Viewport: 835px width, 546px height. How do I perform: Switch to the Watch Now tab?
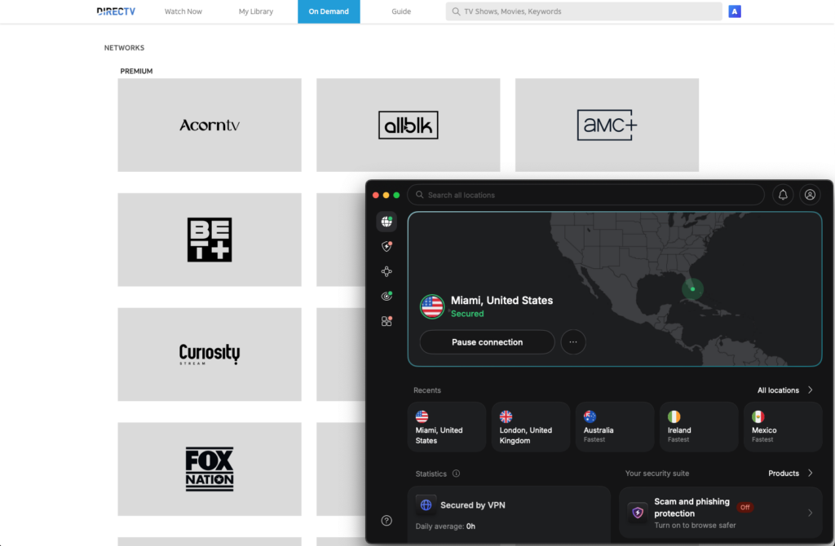point(183,11)
